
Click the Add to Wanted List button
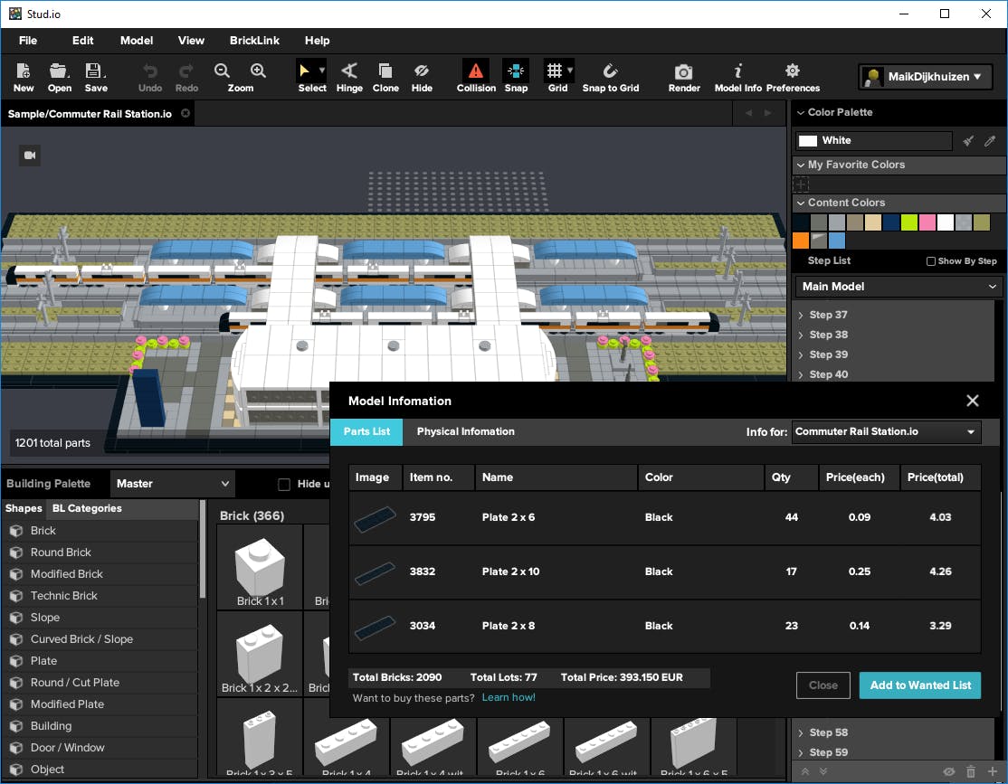(x=919, y=685)
